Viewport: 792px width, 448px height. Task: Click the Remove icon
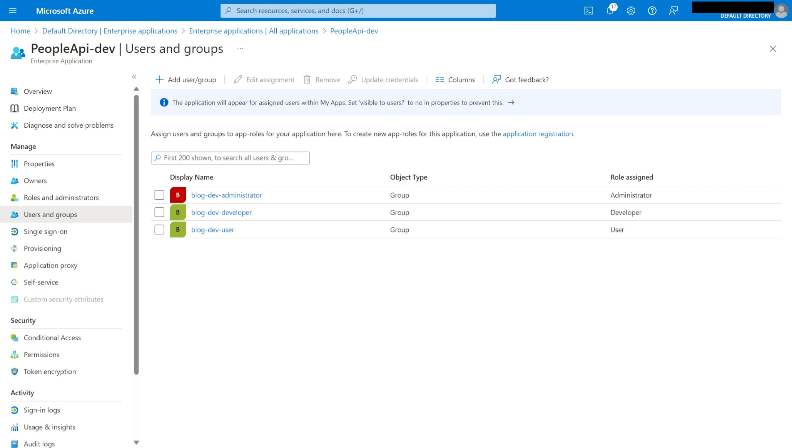click(x=307, y=79)
